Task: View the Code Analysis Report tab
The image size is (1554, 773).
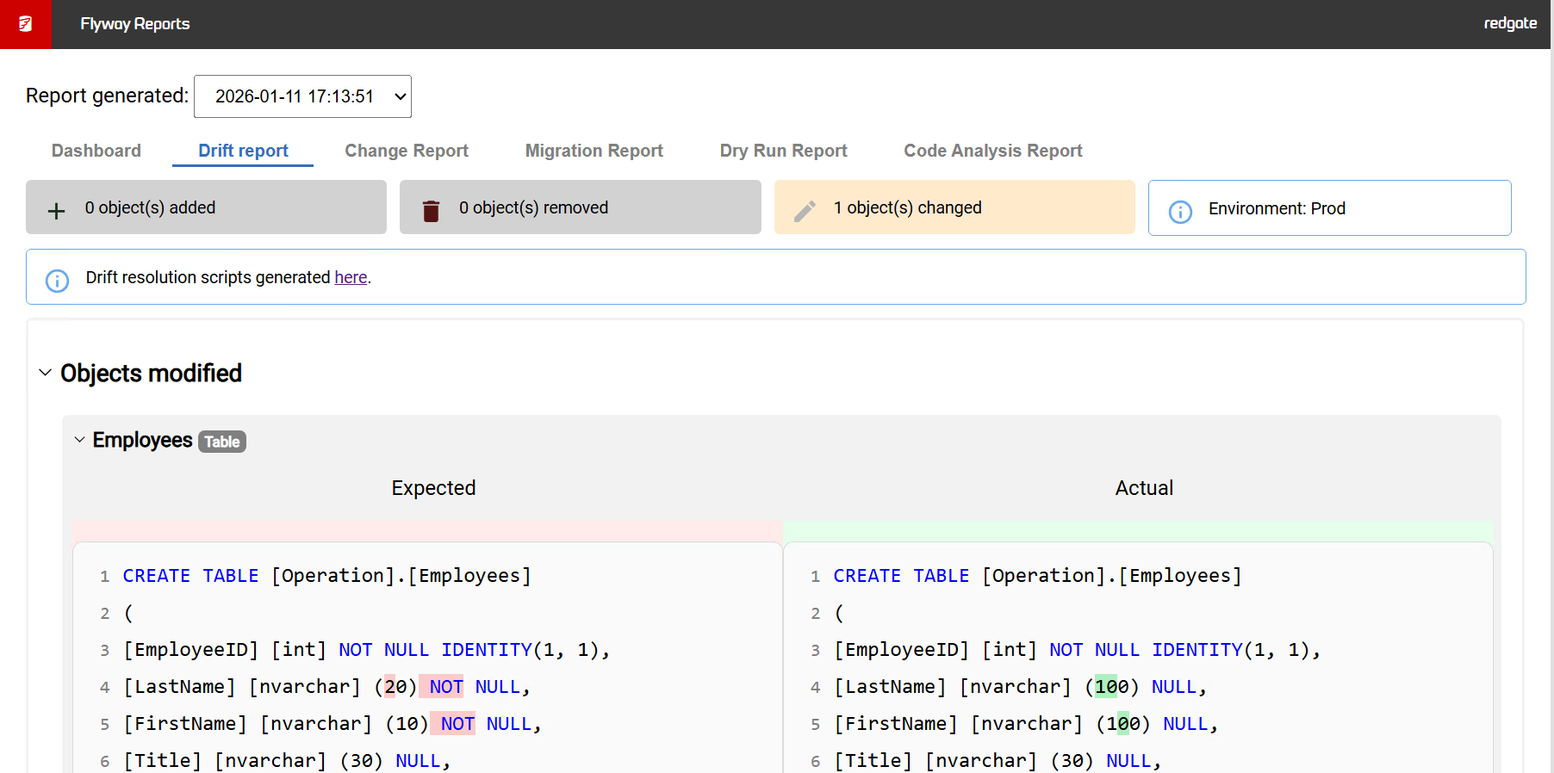Action: (992, 151)
